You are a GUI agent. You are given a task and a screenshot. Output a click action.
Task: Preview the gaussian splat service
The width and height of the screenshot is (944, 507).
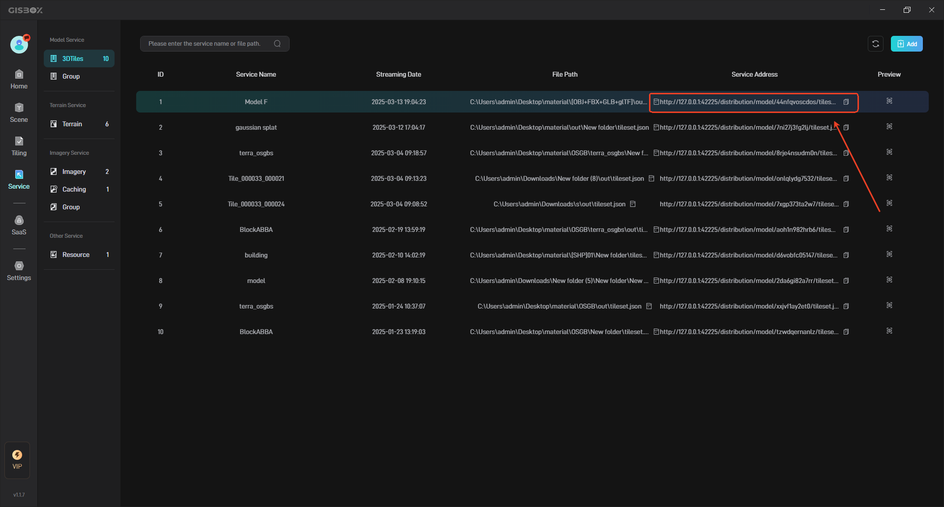(889, 126)
